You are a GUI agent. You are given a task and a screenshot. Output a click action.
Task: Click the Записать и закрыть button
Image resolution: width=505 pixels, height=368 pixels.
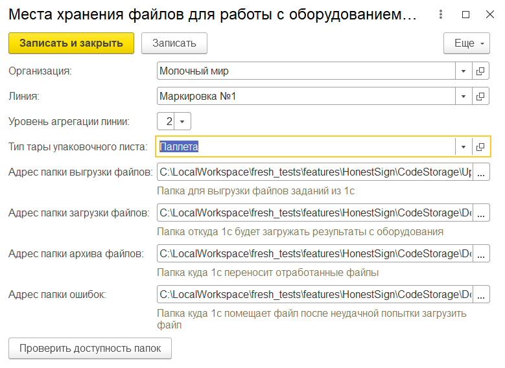(71, 43)
